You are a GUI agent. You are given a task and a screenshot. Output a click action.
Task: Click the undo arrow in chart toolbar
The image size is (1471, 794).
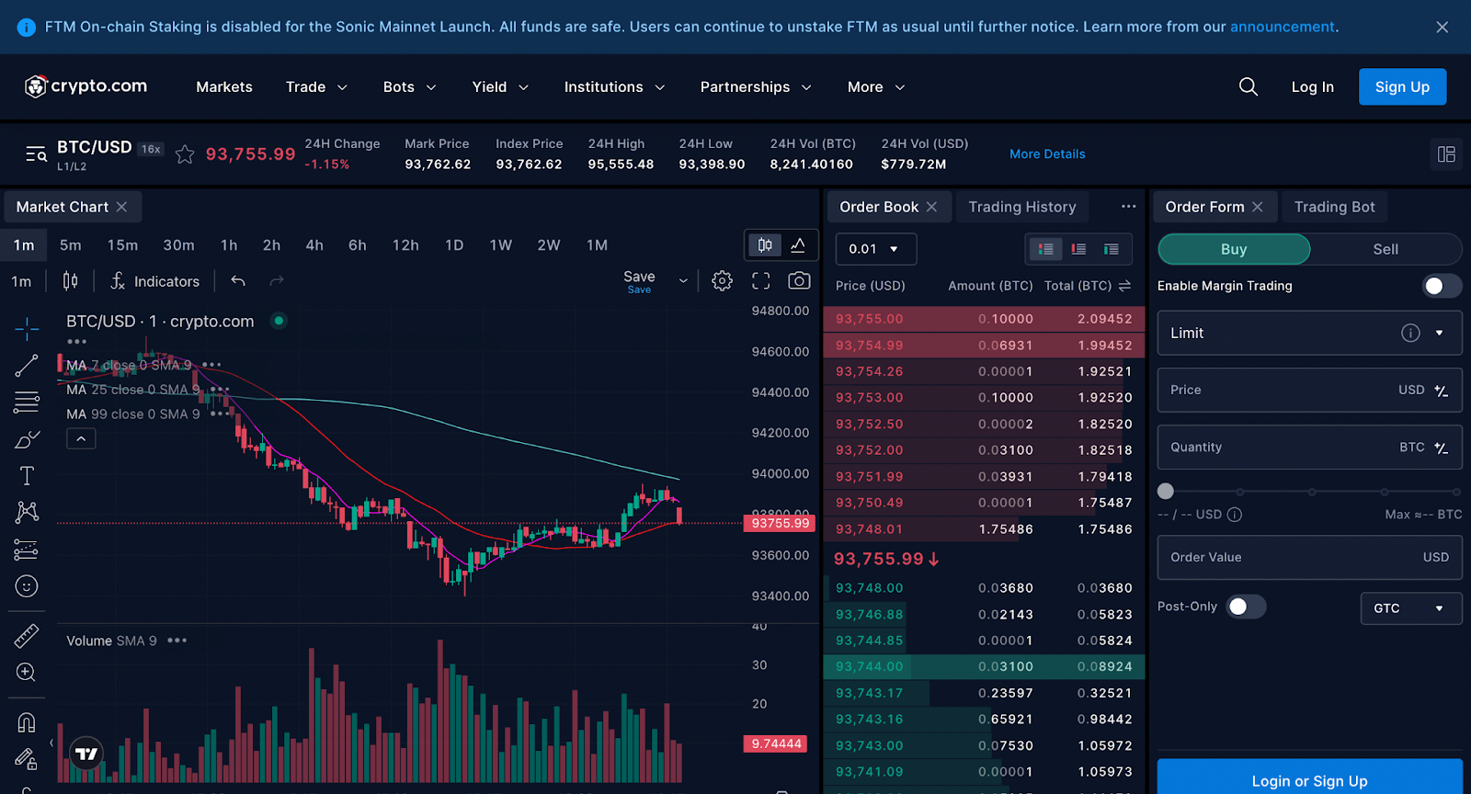(x=238, y=281)
